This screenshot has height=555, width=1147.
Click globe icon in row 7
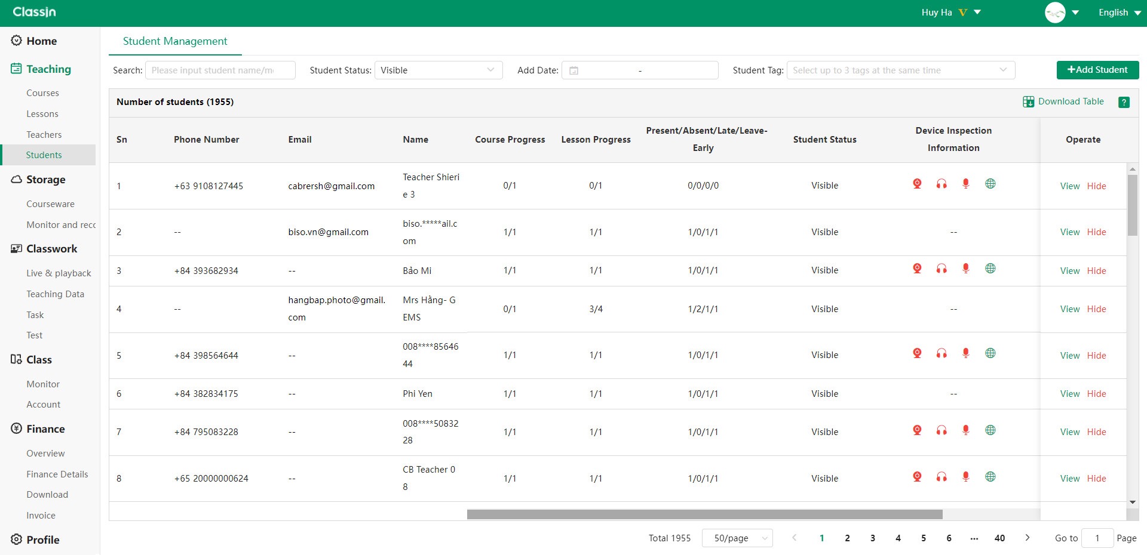point(990,430)
